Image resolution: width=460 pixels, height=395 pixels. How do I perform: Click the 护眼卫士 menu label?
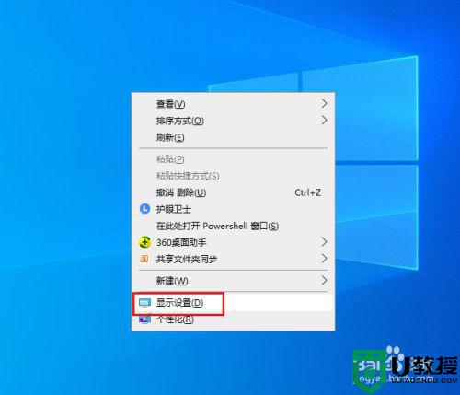click(x=174, y=209)
